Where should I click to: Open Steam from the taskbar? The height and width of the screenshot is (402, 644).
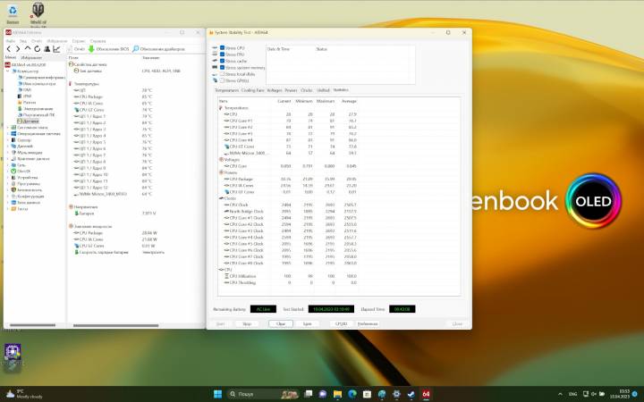pos(411,394)
